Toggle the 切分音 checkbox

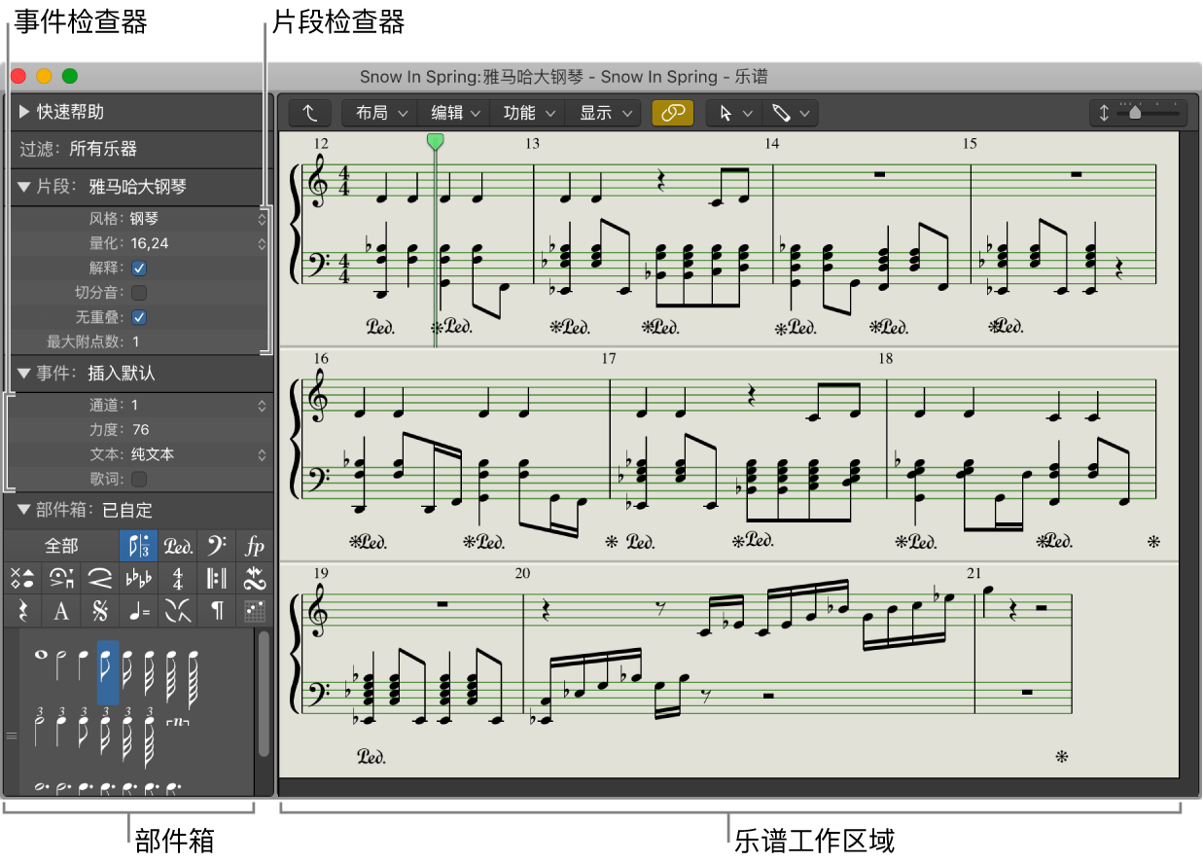pyautogui.click(x=139, y=293)
